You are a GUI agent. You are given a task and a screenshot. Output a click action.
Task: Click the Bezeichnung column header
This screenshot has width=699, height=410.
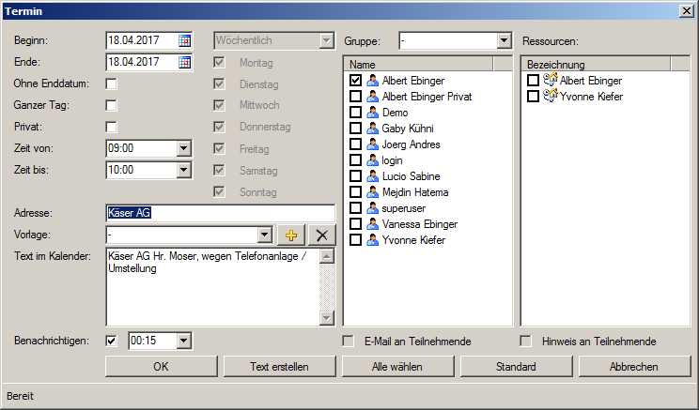pyautogui.click(x=595, y=65)
